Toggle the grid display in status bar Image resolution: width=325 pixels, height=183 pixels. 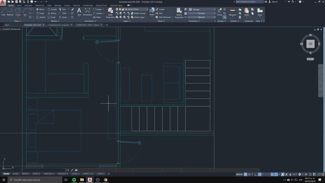click(x=245, y=174)
